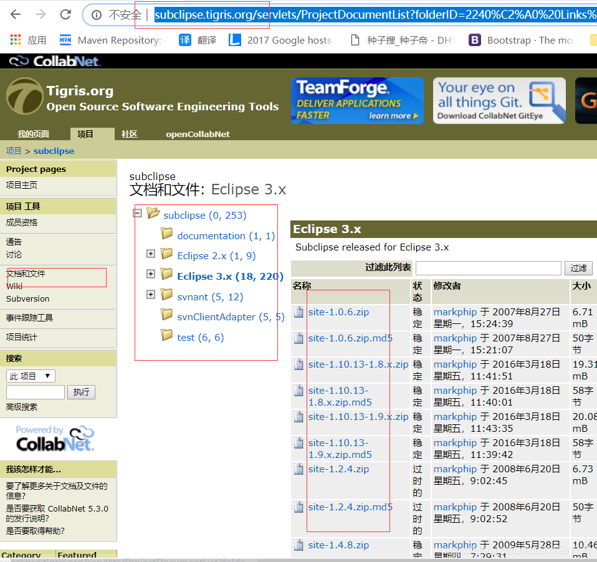Open the search scope dropdown

click(31, 376)
